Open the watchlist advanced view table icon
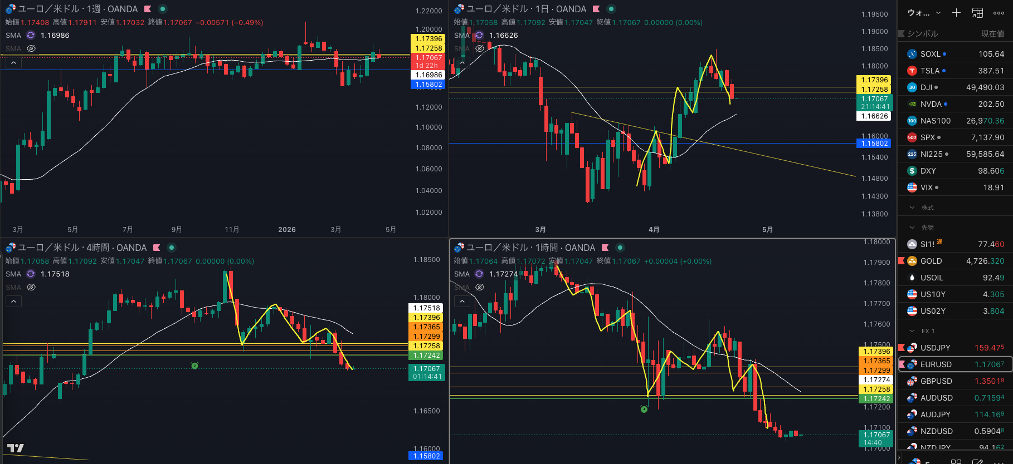Viewport: 1013px width, 464px height. 977,13
